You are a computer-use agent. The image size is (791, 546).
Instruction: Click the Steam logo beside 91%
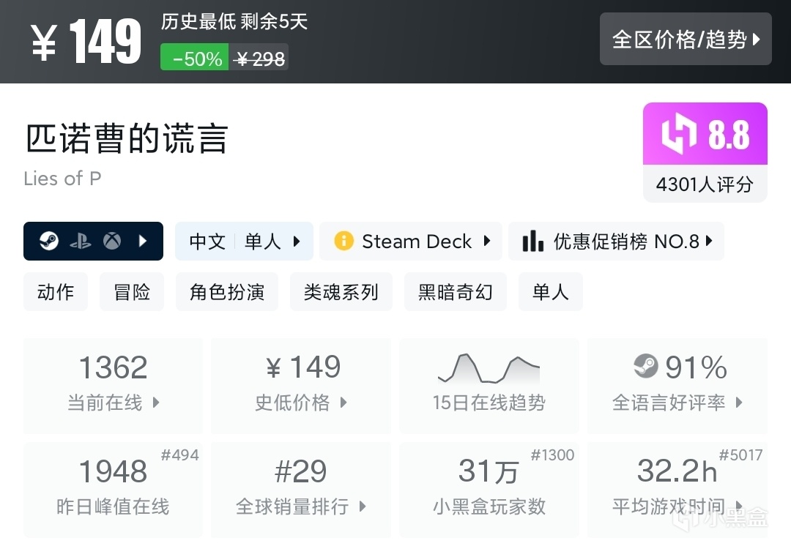[645, 367]
